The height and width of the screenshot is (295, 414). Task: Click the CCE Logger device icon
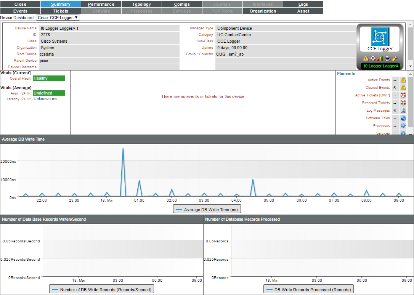[x=380, y=37]
